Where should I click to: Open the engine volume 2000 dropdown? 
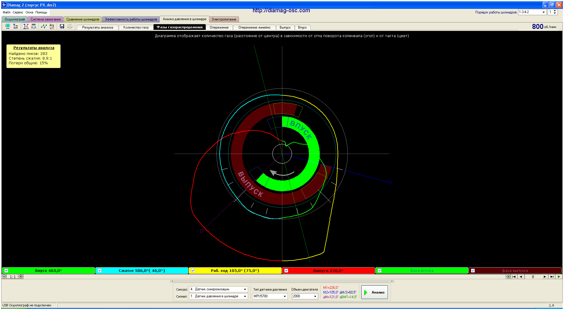(x=315, y=296)
